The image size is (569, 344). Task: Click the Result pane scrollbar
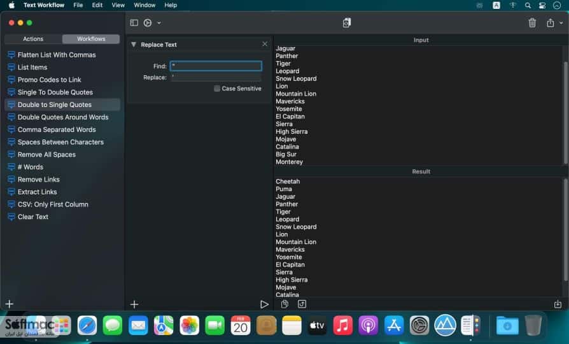click(565, 230)
